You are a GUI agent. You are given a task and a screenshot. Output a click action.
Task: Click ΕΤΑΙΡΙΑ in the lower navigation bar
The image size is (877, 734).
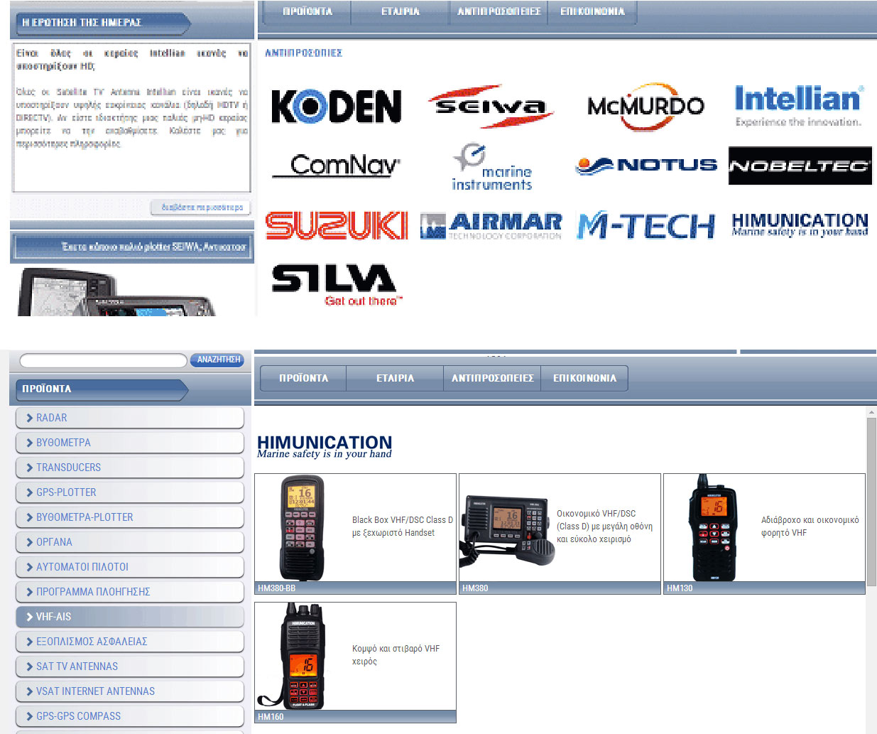pyautogui.click(x=395, y=378)
